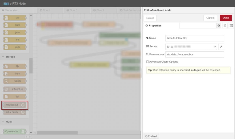The width and height of the screenshot is (235, 139).
Task: Select the yaml node in palette
Action: [x=14, y=47]
